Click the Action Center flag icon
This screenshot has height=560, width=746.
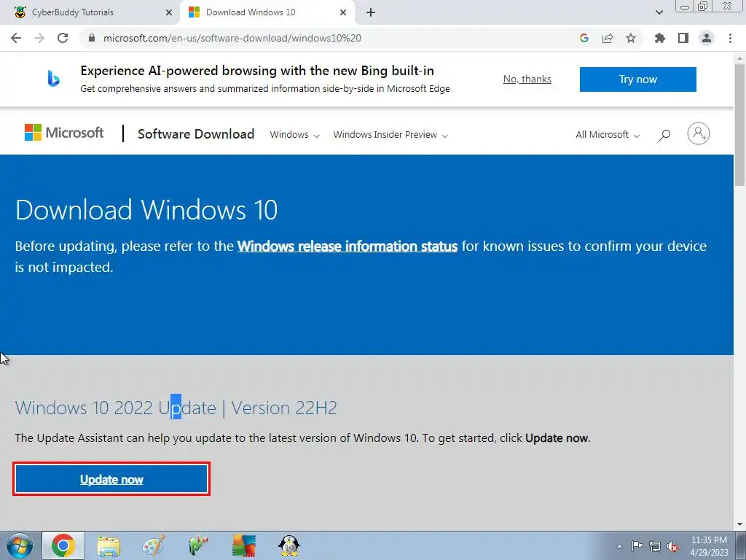tap(637, 546)
